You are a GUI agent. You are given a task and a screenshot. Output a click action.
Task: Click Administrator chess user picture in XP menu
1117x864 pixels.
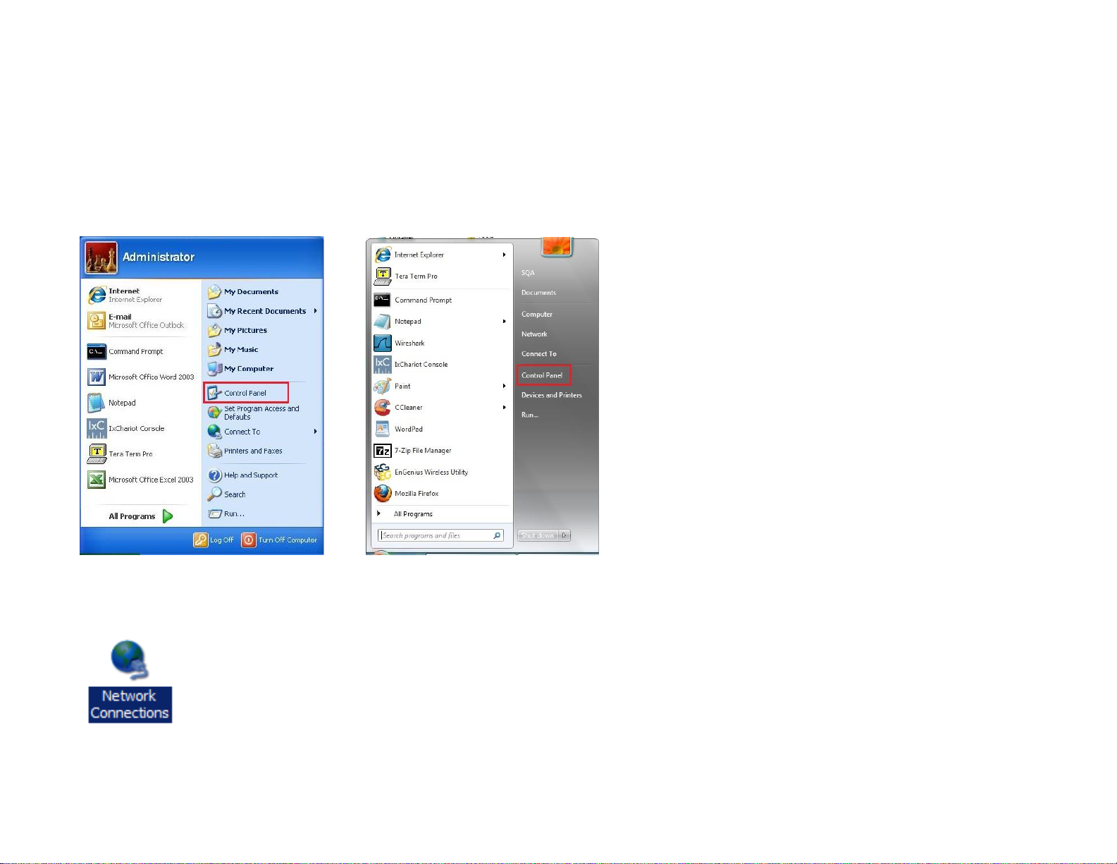(x=101, y=257)
